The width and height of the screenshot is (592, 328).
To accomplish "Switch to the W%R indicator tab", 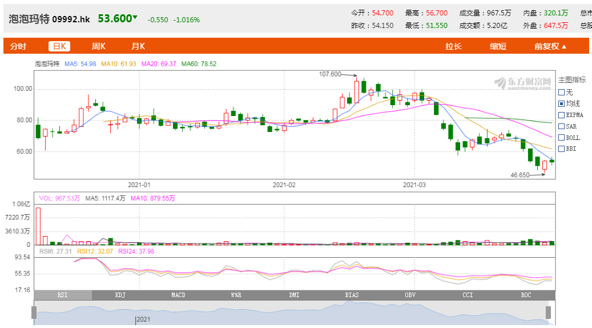I will pyautogui.click(x=236, y=295).
